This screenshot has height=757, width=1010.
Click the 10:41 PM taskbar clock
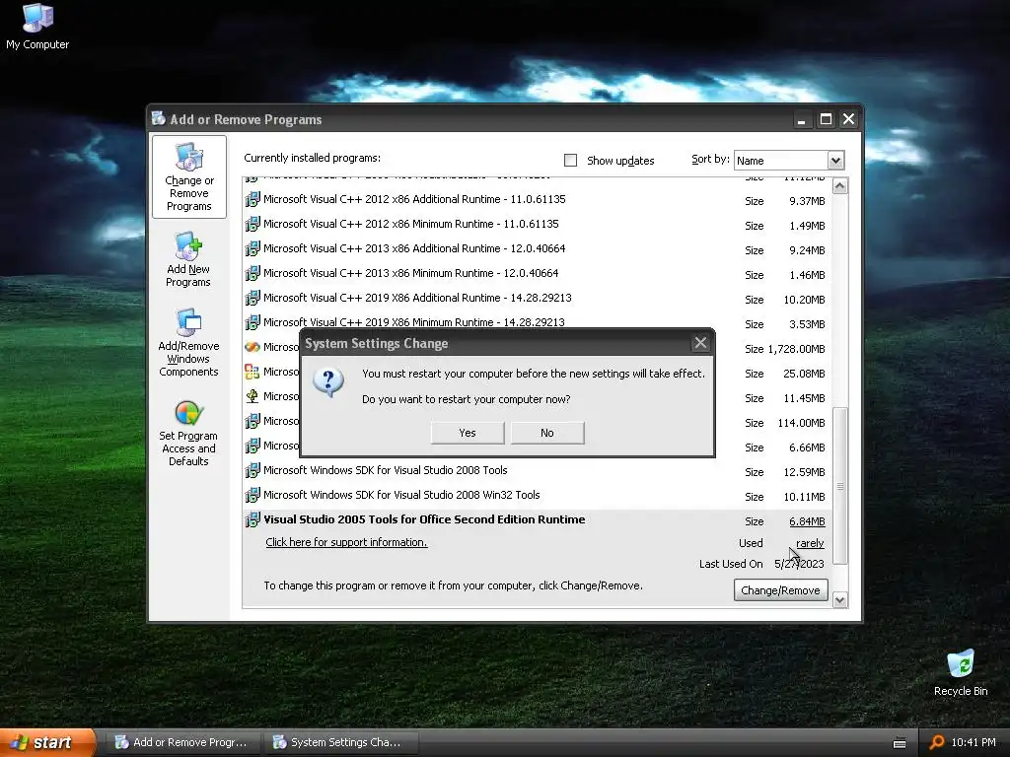pyautogui.click(x=974, y=742)
